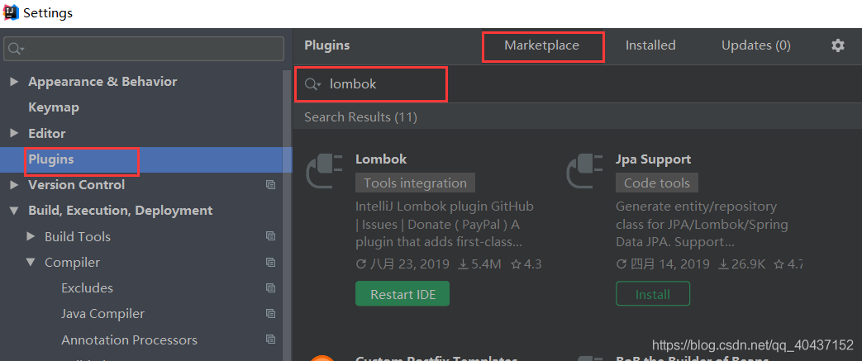862x361 pixels.
Task: Click the Search Results (11) header
Action: pyautogui.click(x=360, y=117)
